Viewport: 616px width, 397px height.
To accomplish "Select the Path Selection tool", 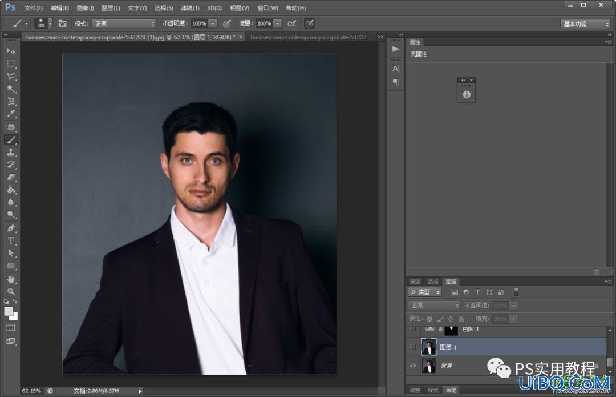I will coord(11,253).
